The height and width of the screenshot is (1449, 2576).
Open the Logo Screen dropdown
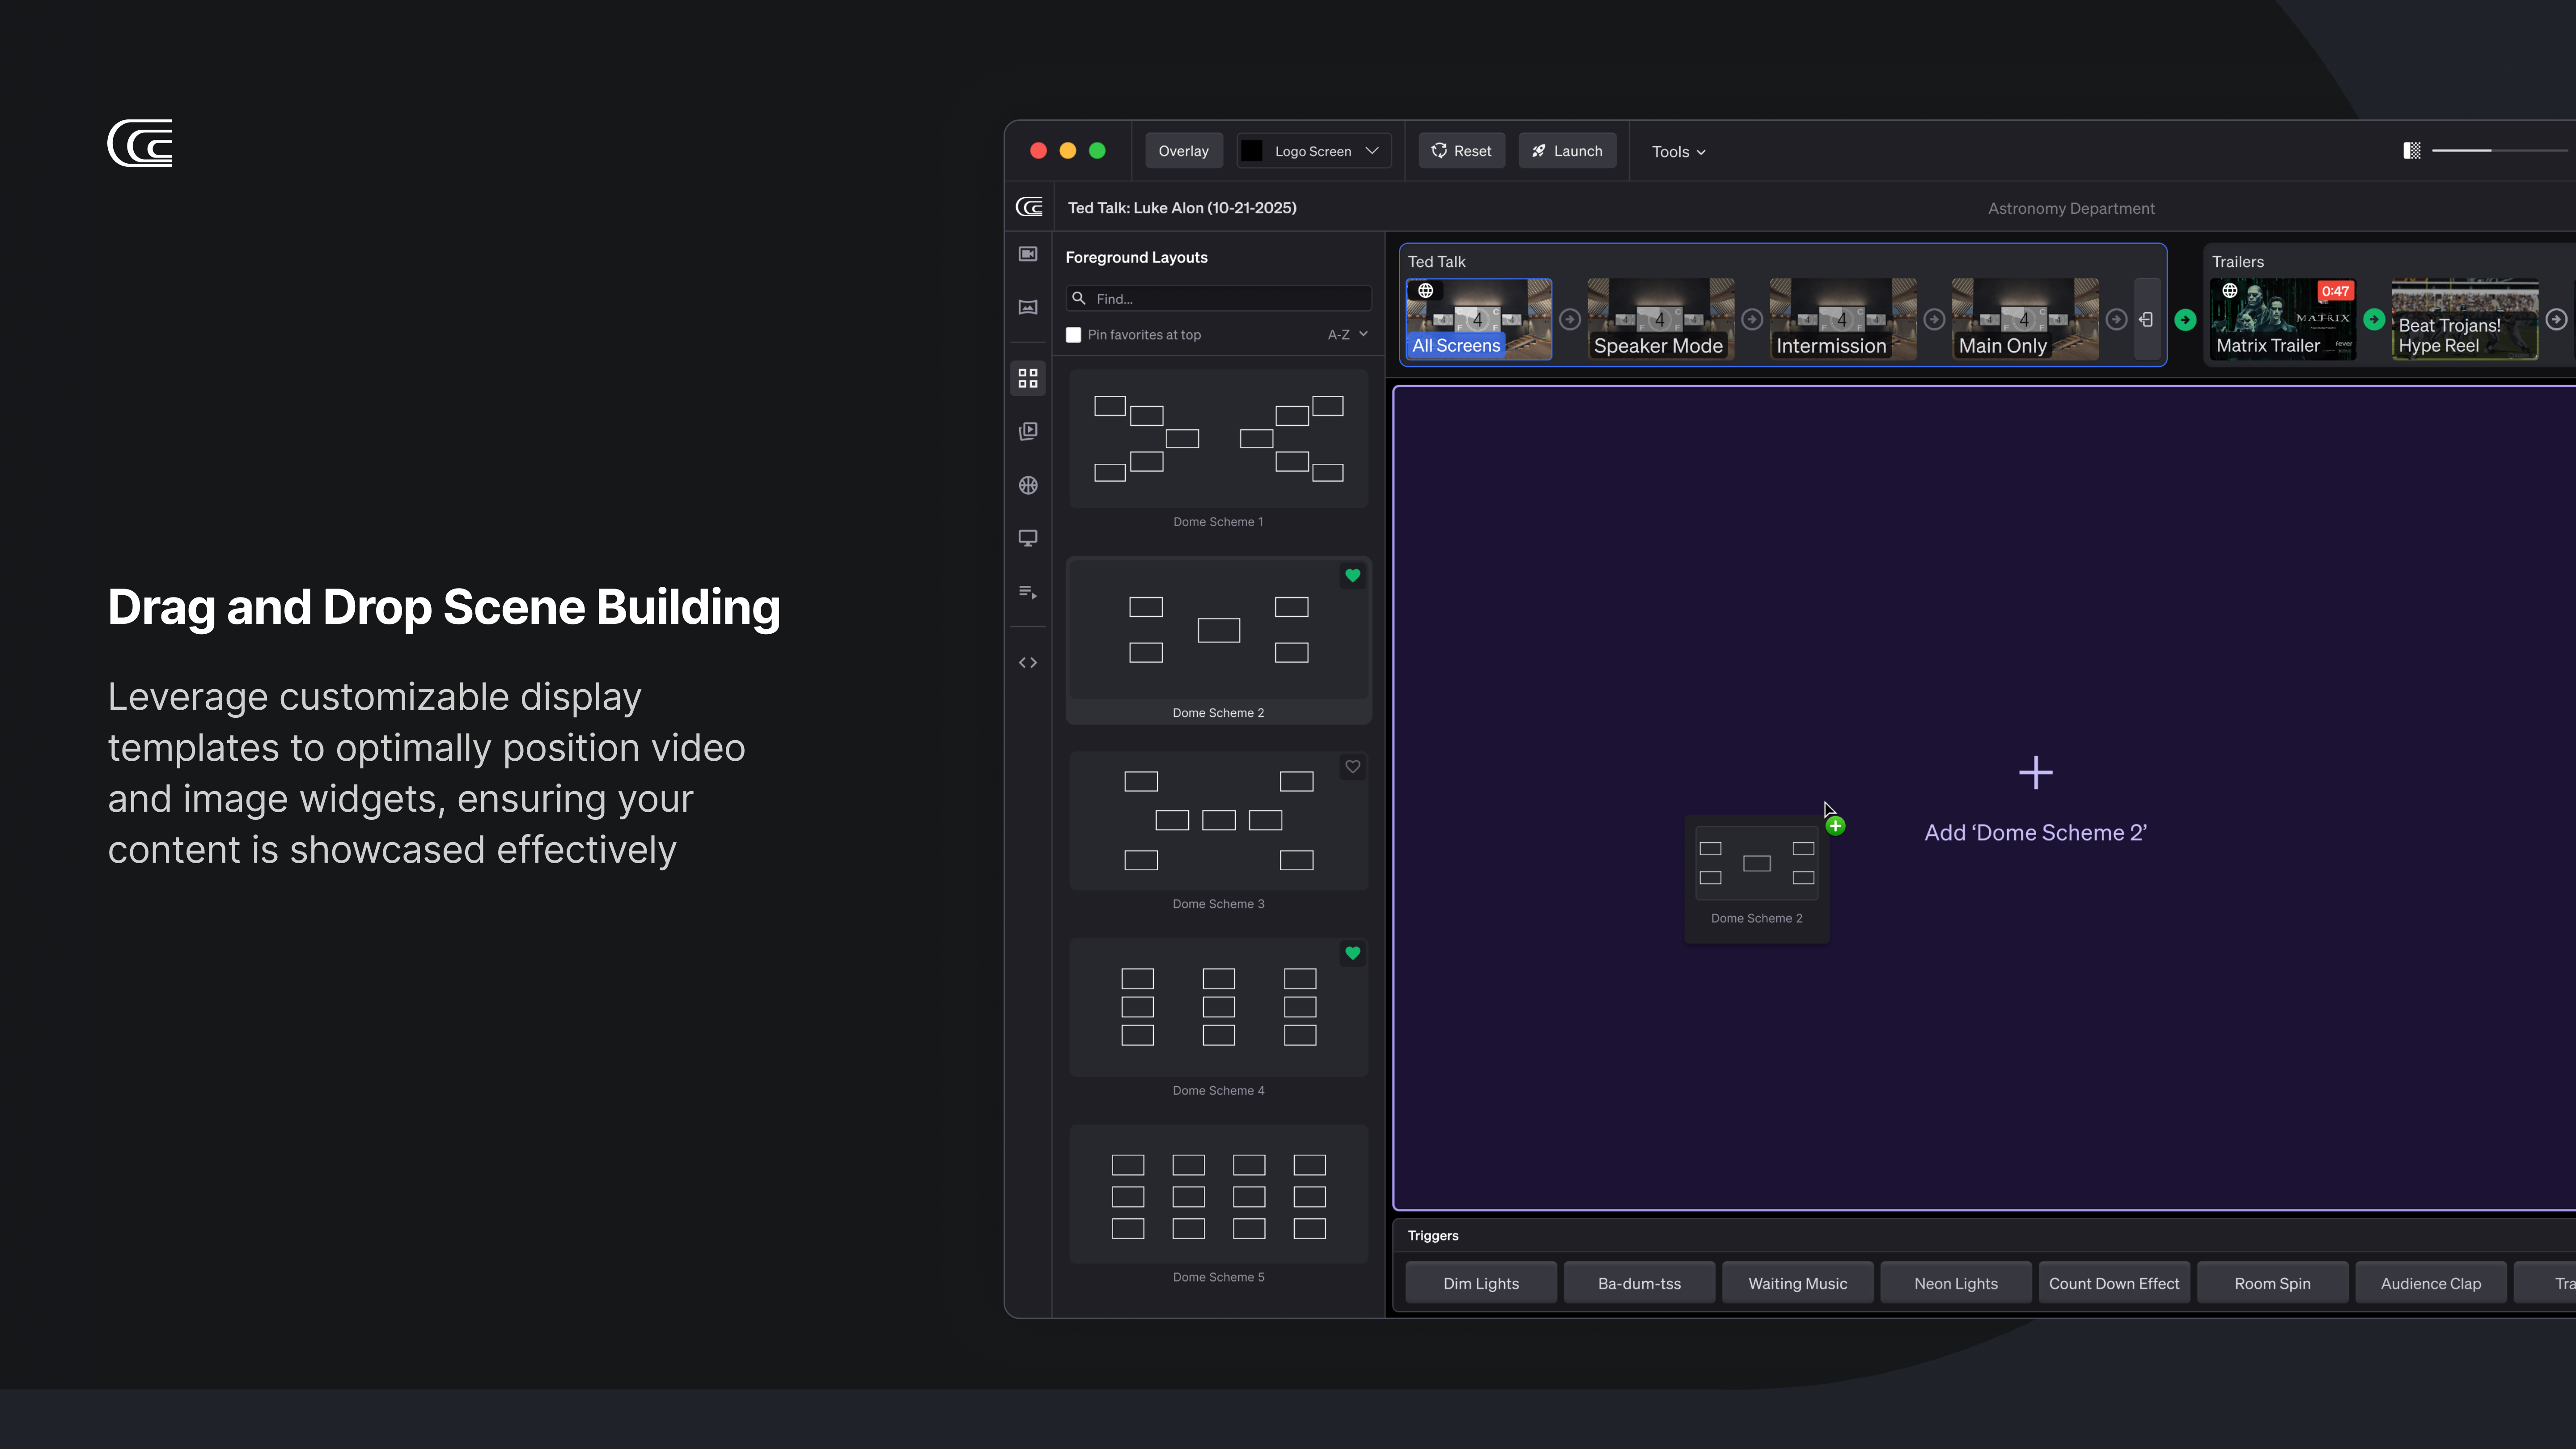[1313, 151]
